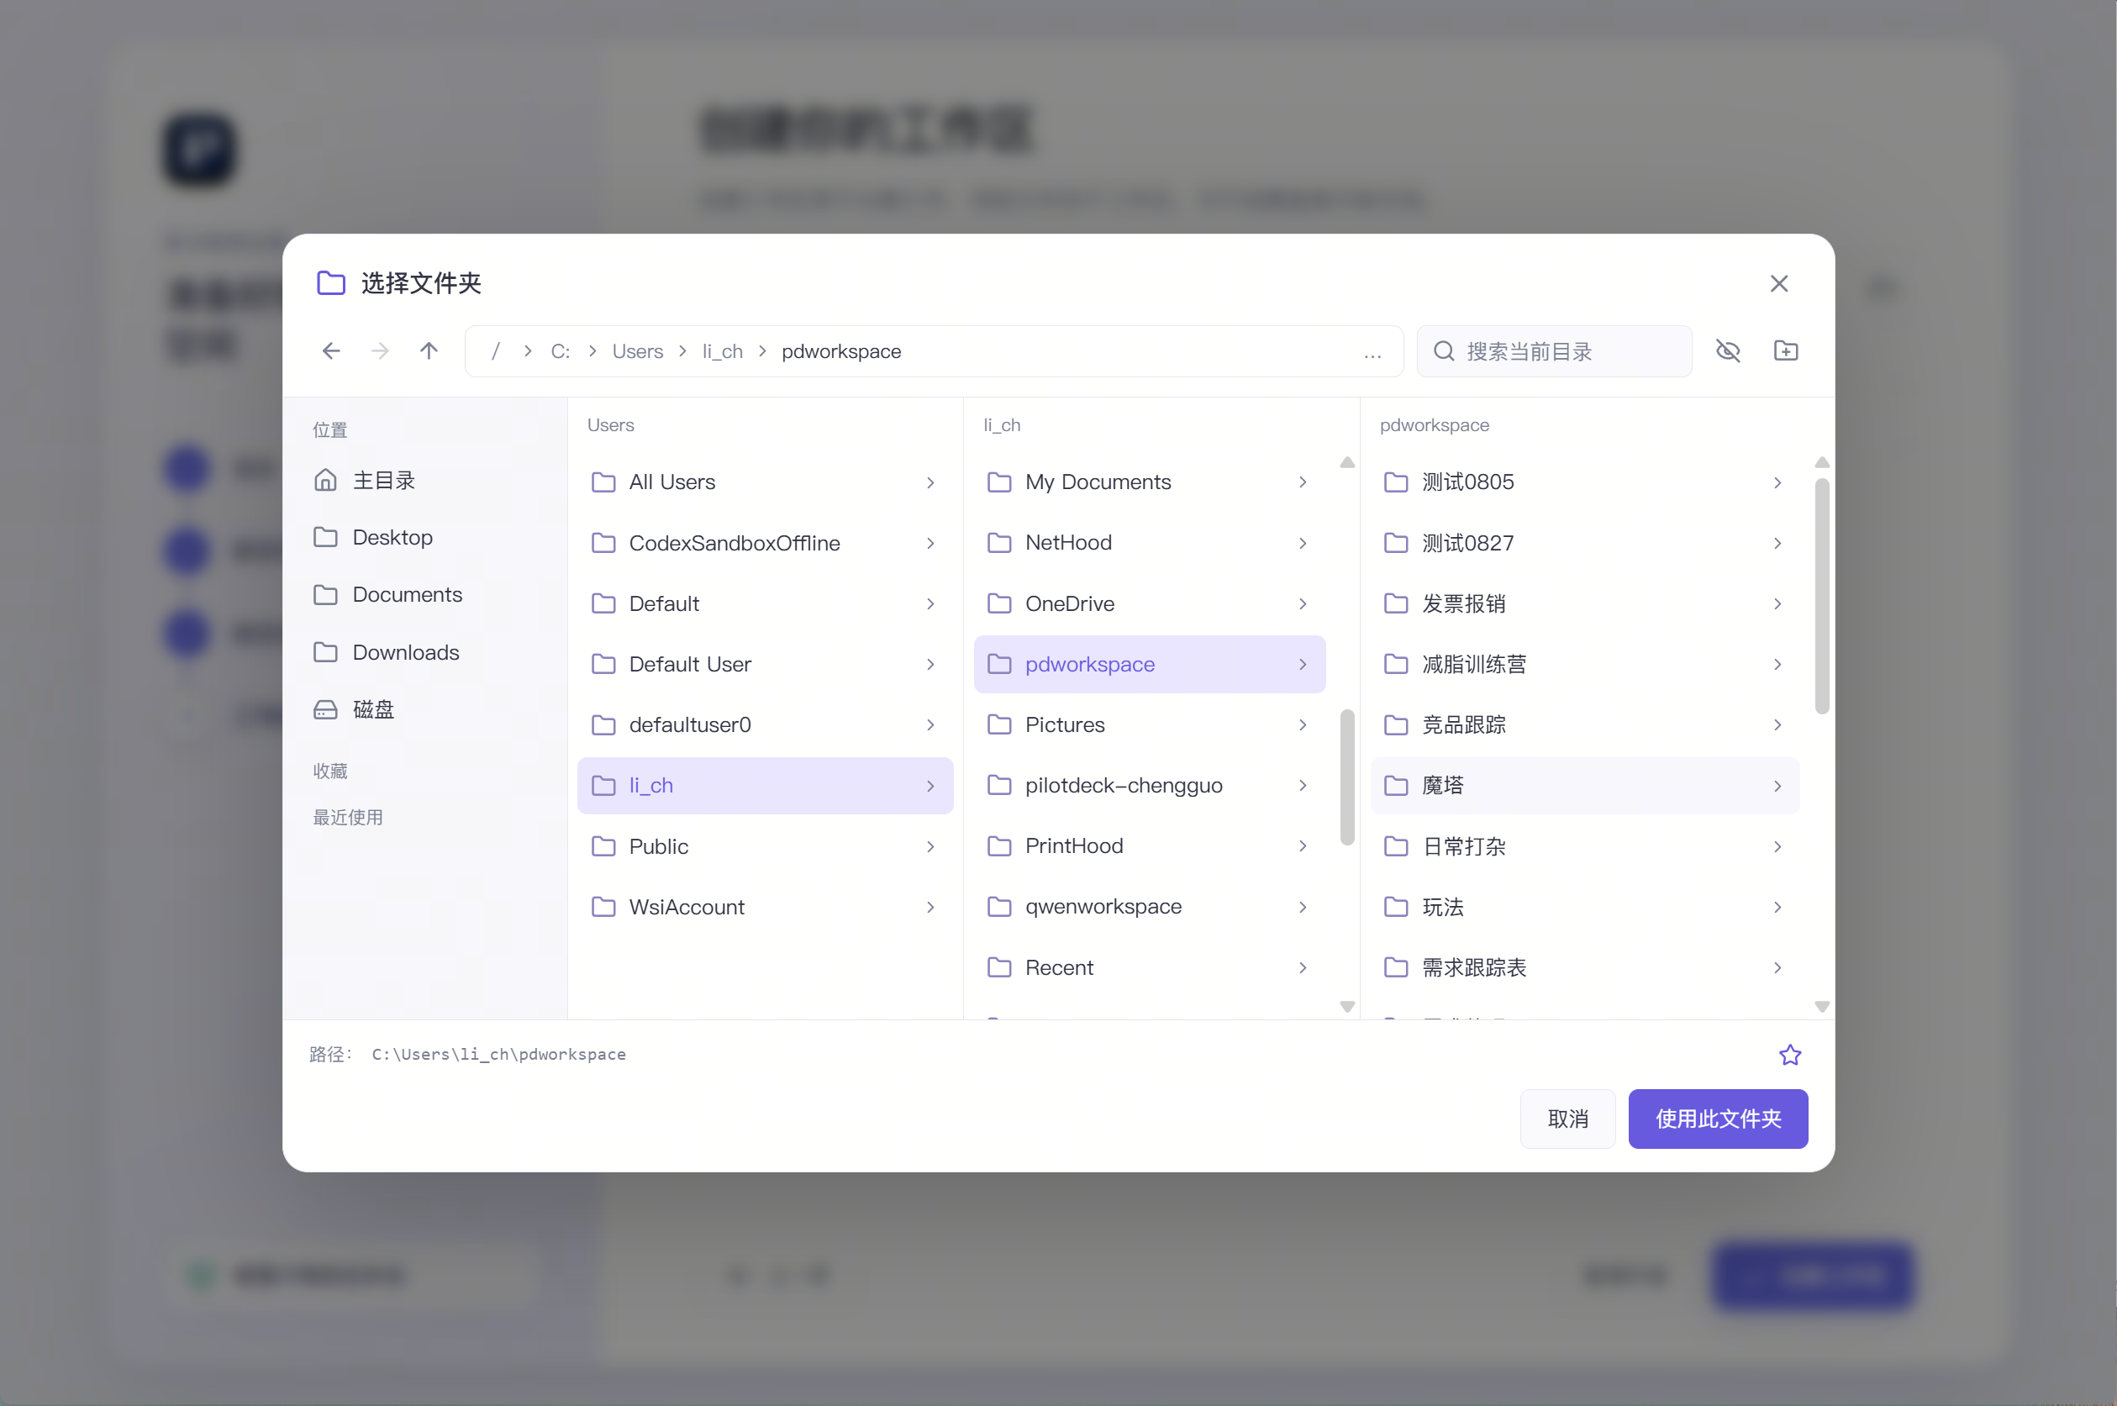Create a new folder icon

1785,350
